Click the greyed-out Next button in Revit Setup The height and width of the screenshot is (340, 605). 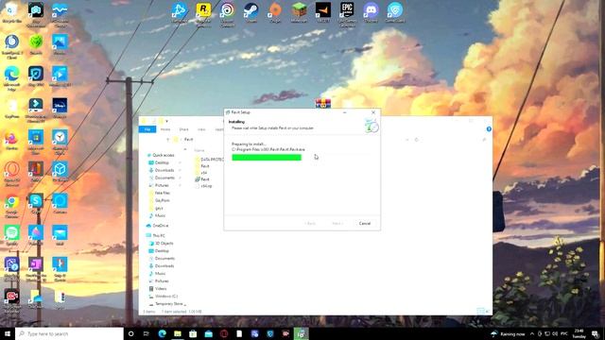tap(337, 223)
